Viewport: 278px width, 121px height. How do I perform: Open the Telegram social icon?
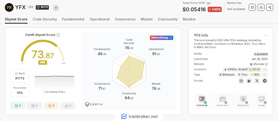(x=265, y=81)
